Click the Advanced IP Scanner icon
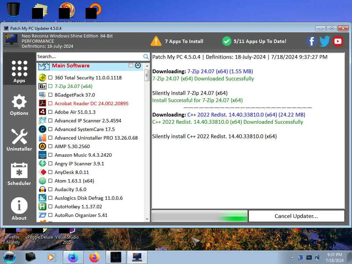The width and height of the screenshot is (352, 264). (x=42, y=121)
